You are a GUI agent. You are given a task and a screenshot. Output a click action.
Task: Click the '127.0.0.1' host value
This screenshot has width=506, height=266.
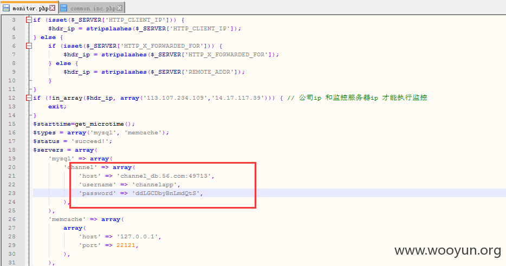pos(138,237)
